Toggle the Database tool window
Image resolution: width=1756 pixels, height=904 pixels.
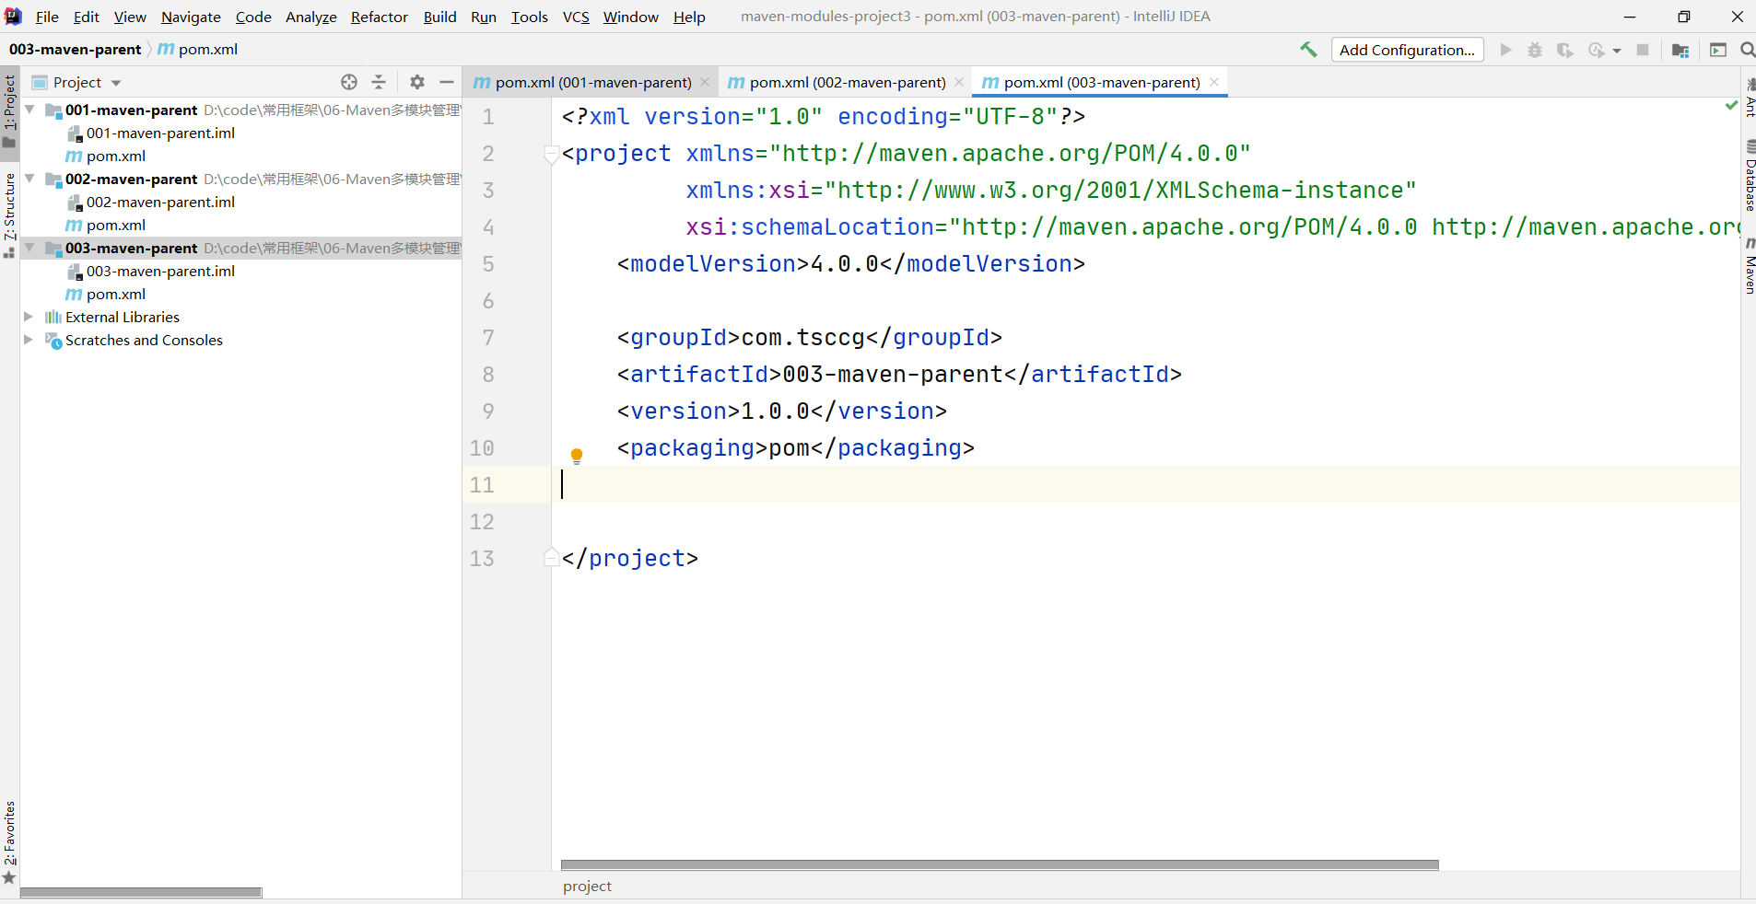1750,175
